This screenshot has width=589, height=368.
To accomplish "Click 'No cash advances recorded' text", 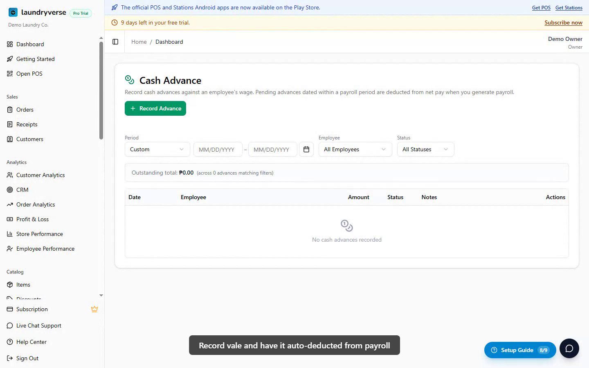I will click(x=347, y=240).
